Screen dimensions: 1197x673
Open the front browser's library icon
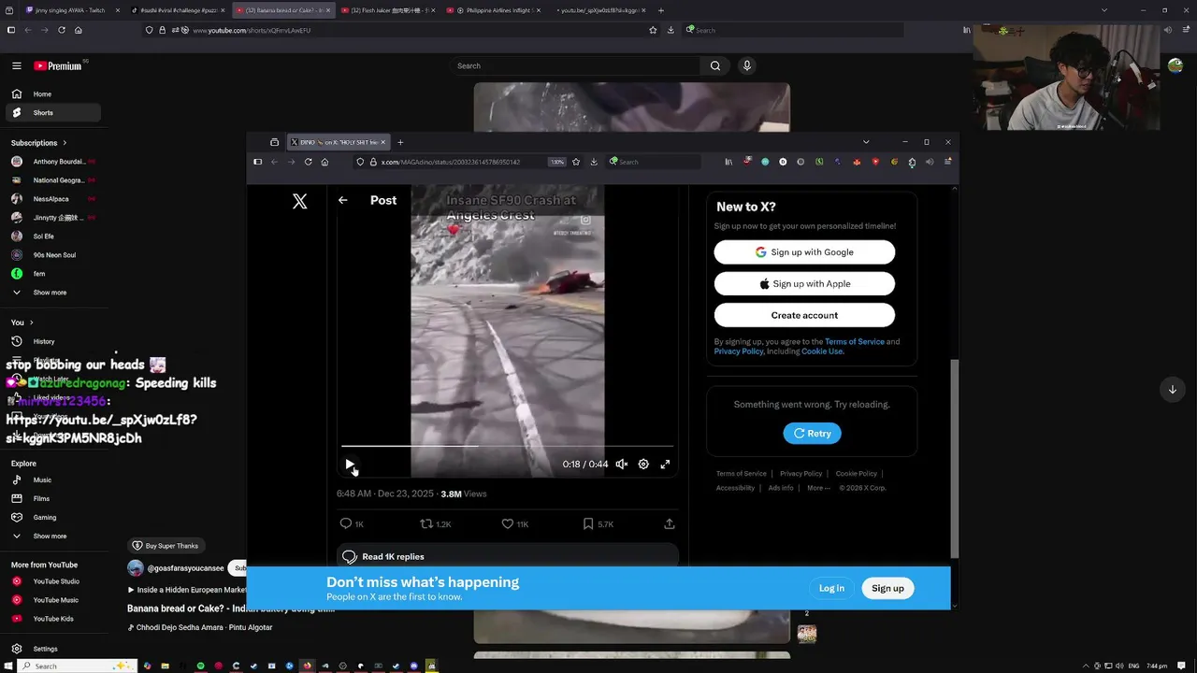coord(728,162)
